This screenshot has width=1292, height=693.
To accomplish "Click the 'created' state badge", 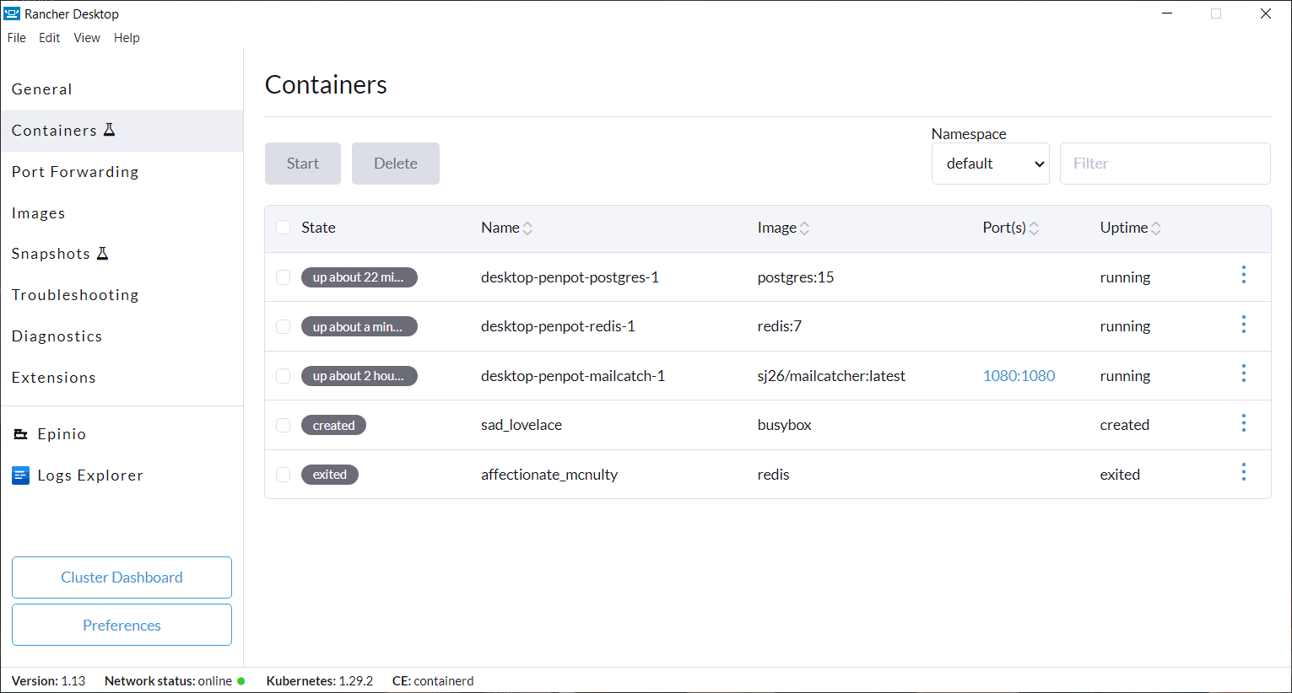I will point(333,425).
